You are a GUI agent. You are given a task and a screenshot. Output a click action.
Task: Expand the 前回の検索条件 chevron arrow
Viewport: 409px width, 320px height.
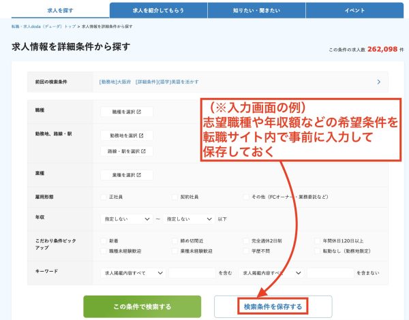click(378, 82)
